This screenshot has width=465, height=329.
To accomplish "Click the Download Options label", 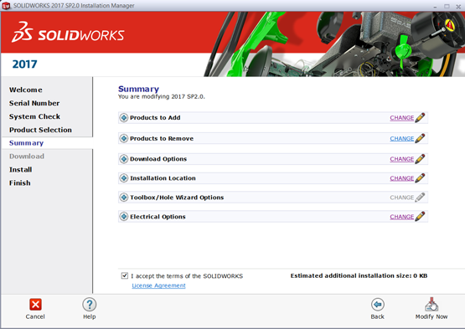I will 158,159.
